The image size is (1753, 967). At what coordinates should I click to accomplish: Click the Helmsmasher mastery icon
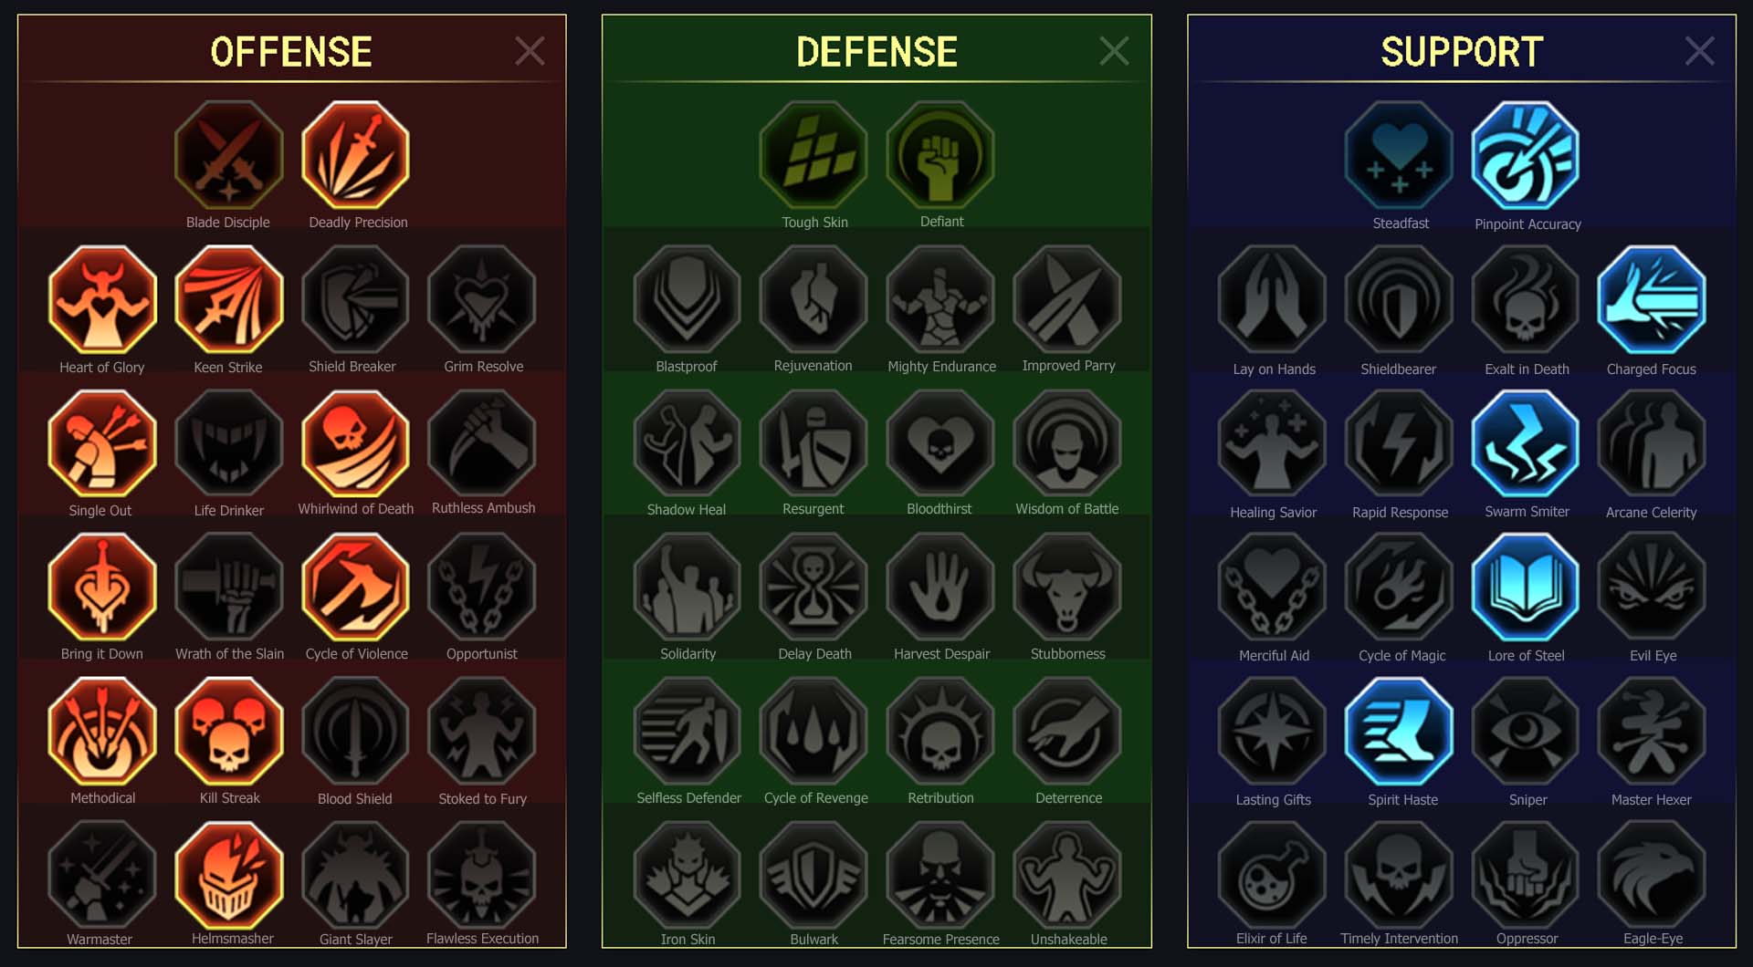[x=229, y=875]
